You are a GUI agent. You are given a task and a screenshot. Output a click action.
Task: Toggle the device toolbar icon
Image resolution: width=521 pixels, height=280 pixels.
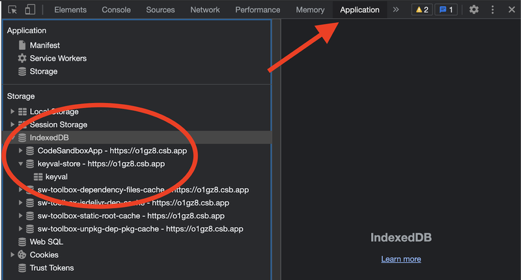click(x=30, y=10)
